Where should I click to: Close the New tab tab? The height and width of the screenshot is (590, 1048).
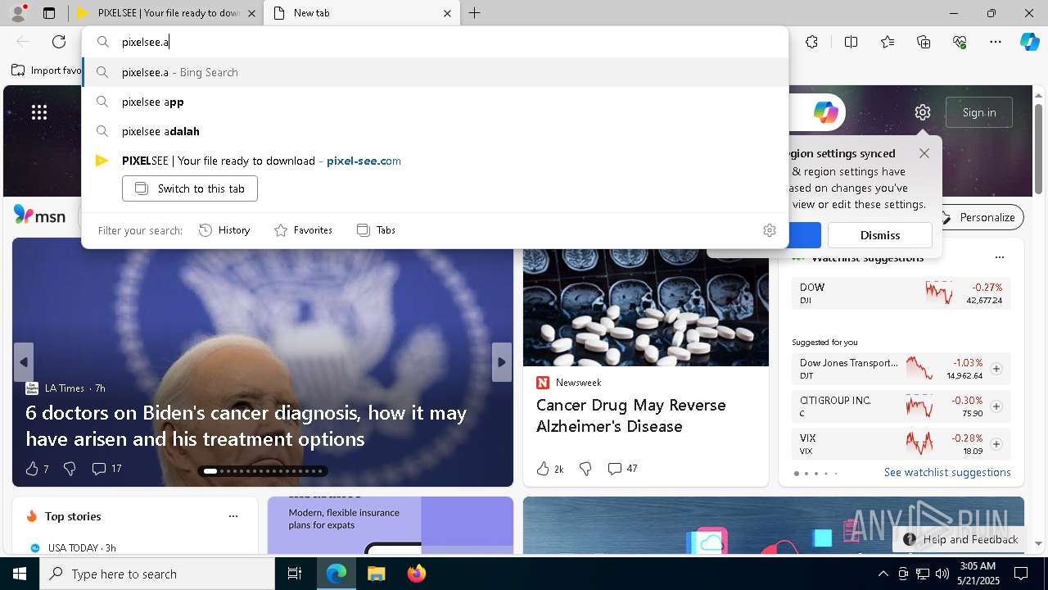click(x=447, y=13)
